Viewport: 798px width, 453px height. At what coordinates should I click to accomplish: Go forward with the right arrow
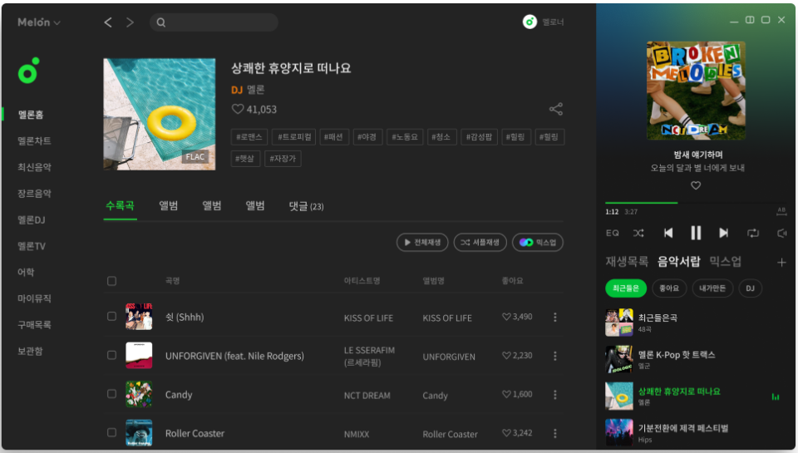pyautogui.click(x=131, y=22)
